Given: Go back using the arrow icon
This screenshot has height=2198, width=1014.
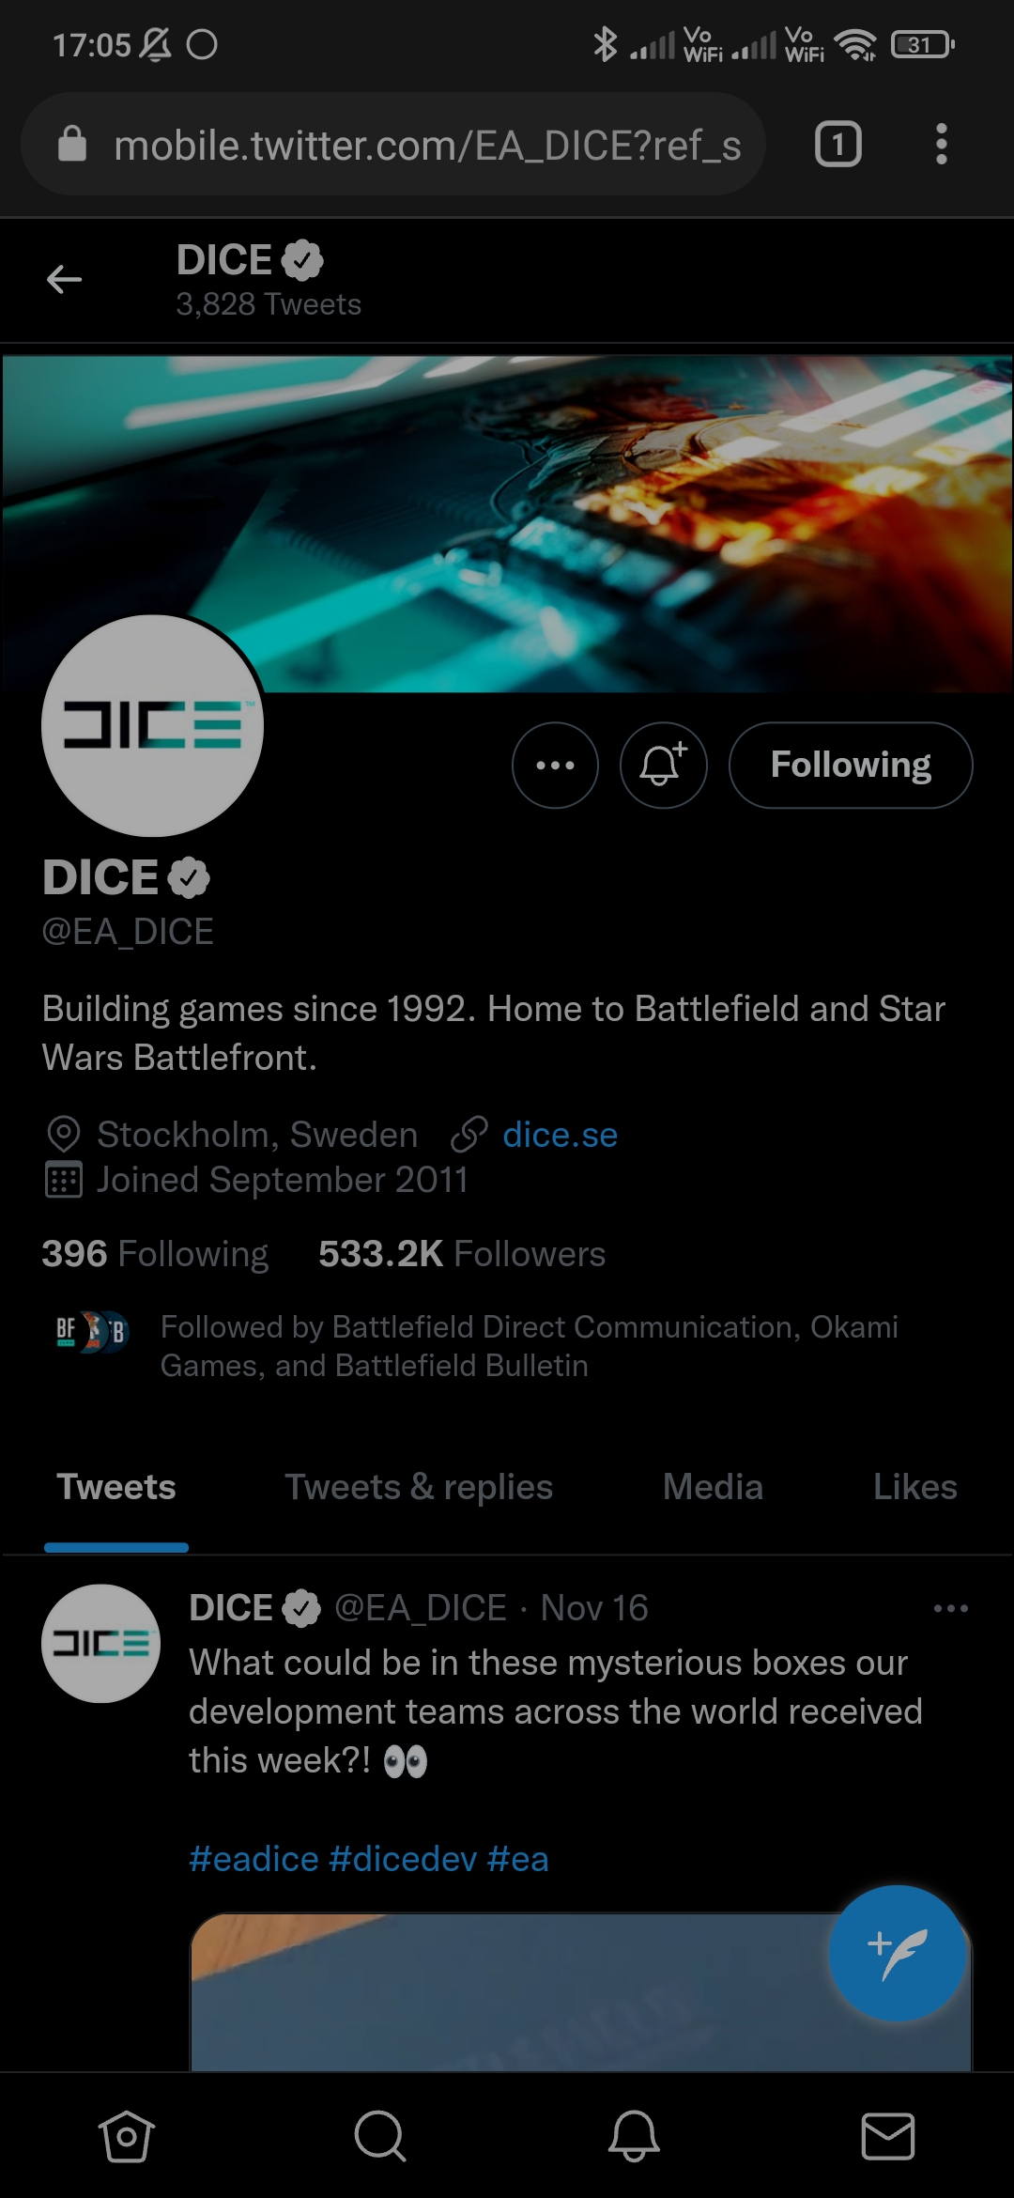Looking at the screenshot, I should 64,280.
